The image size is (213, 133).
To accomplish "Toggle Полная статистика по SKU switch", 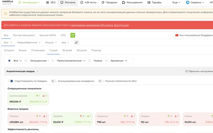I will 101,81.
